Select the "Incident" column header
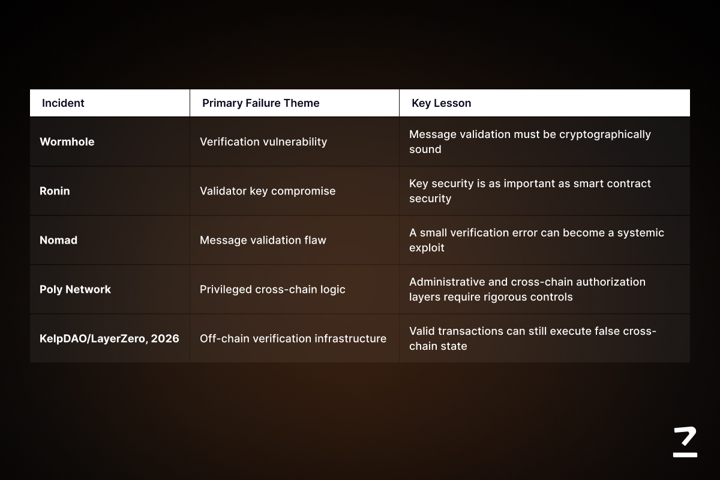720x480 pixels. (x=110, y=103)
